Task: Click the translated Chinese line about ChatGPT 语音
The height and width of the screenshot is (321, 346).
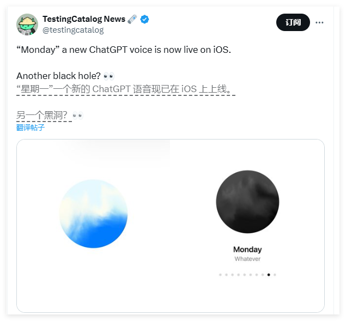Action: pos(125,89)
